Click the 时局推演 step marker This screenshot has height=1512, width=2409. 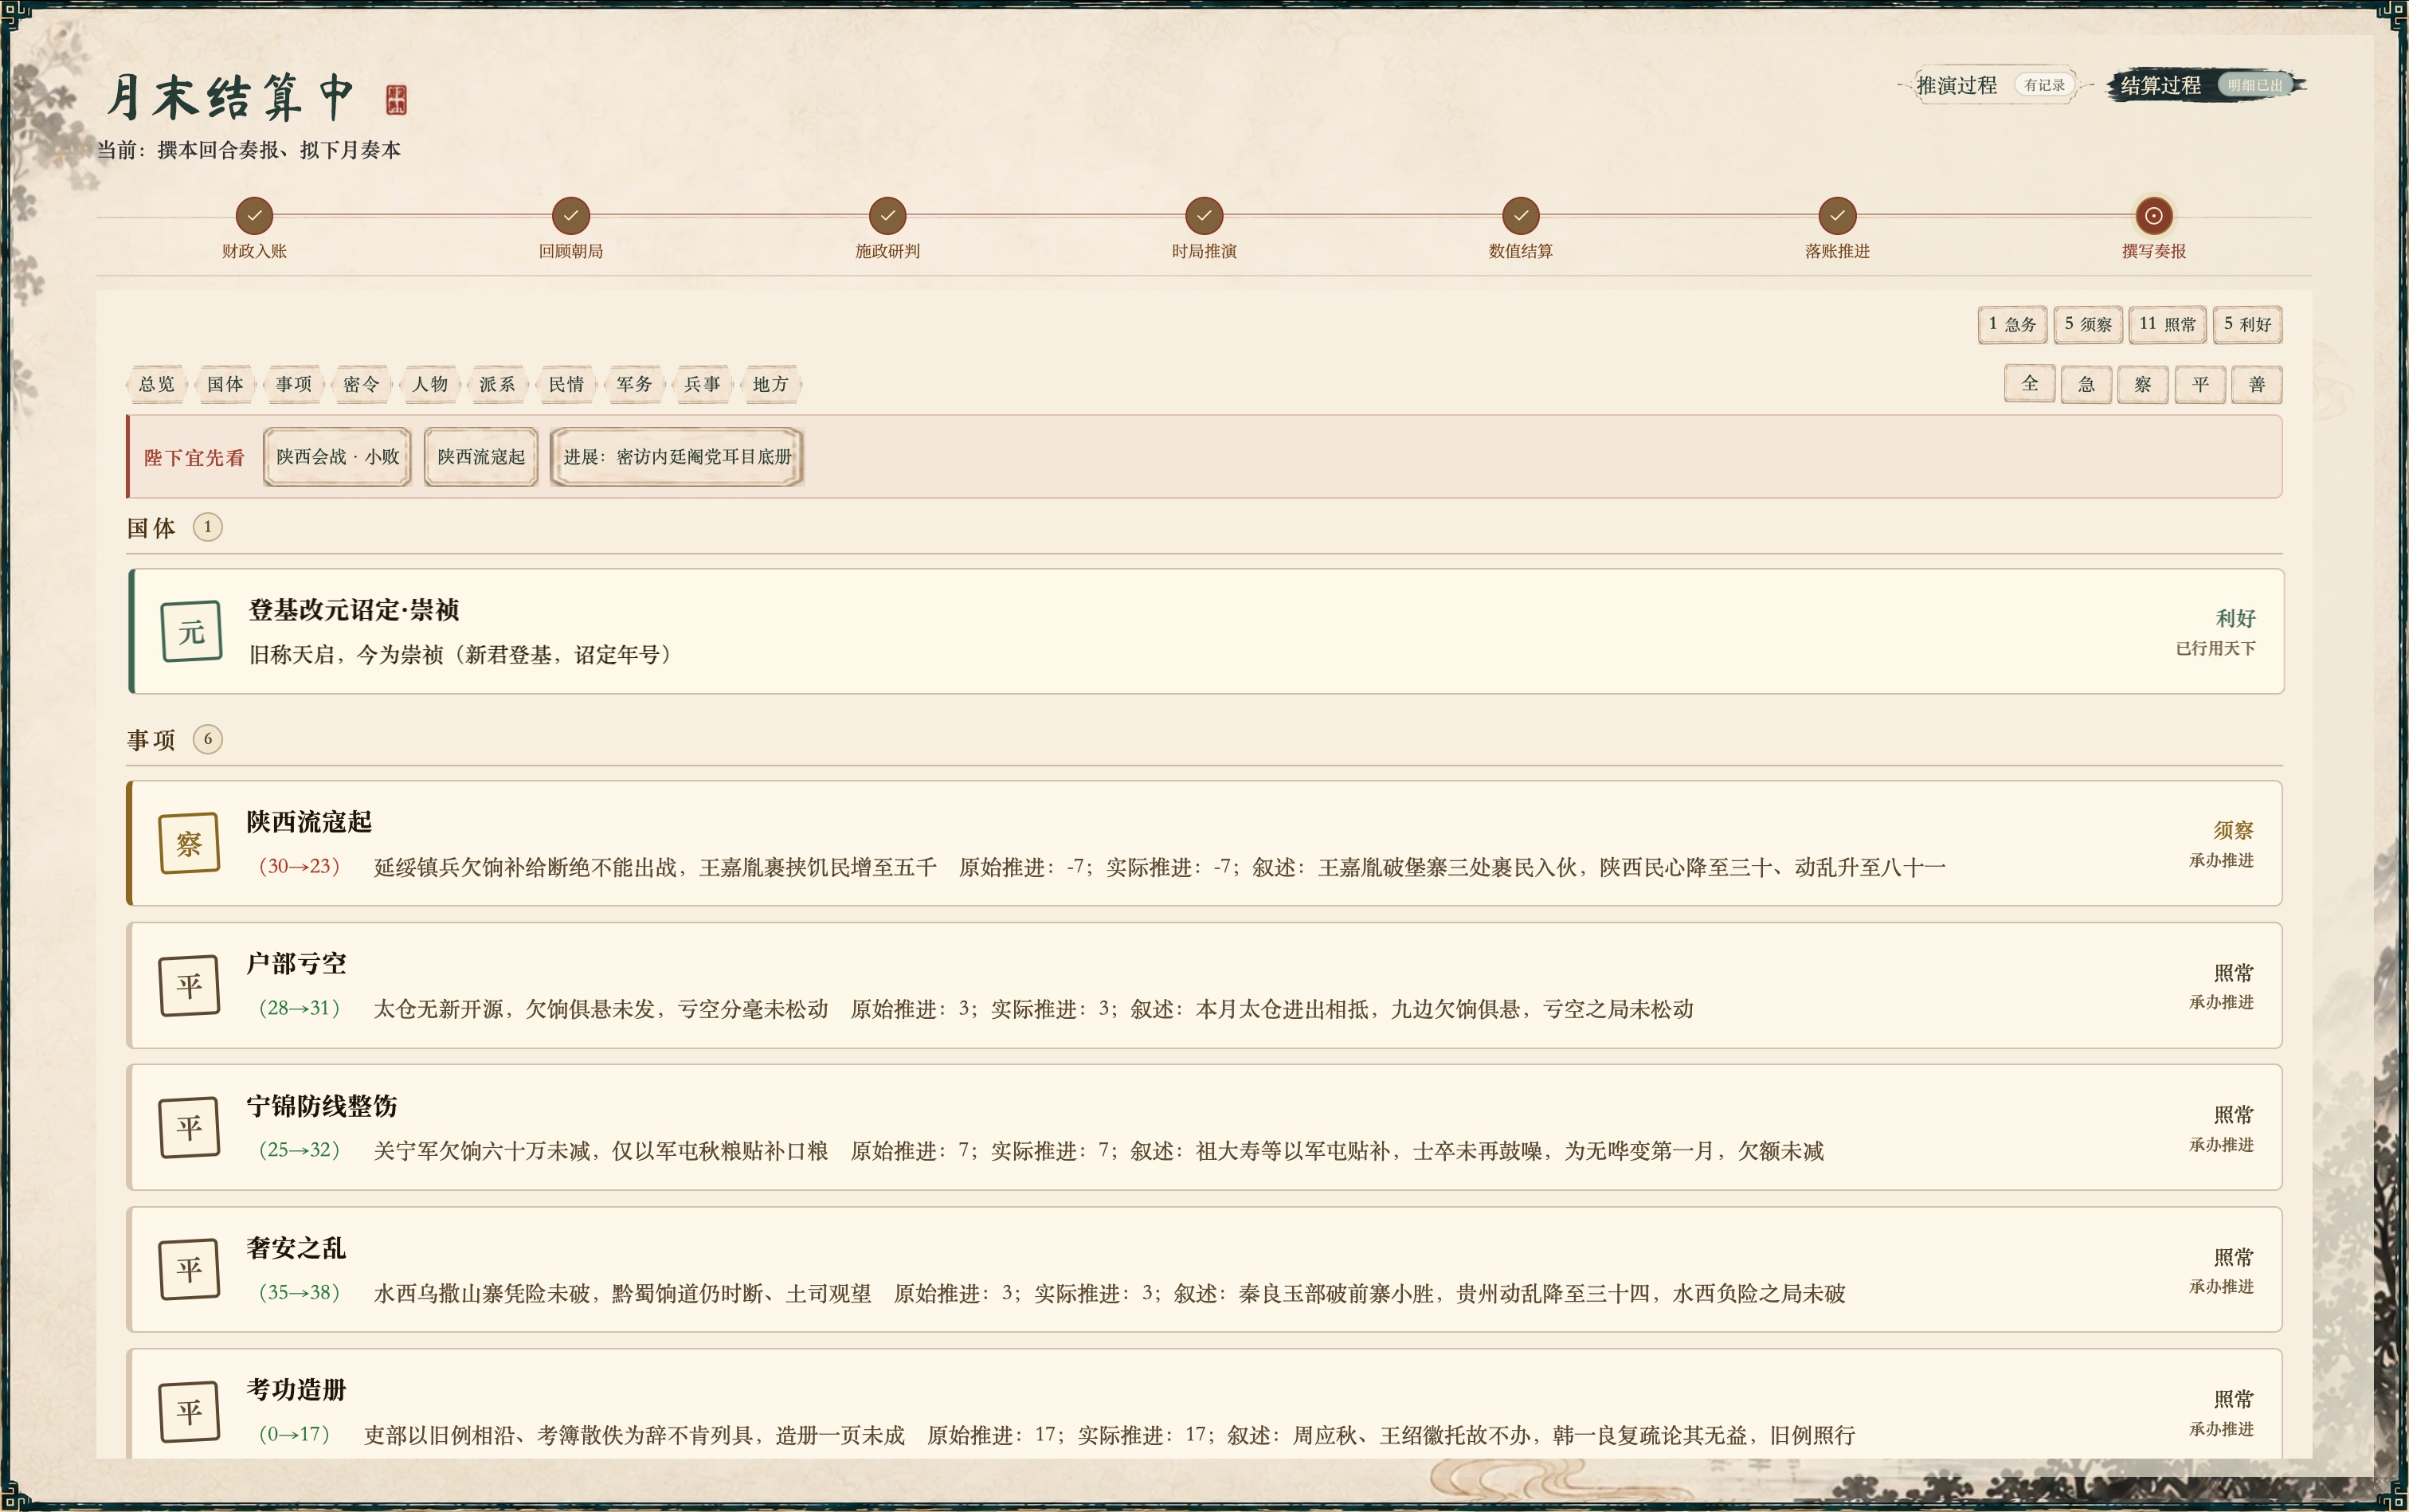pos(1204,215)
